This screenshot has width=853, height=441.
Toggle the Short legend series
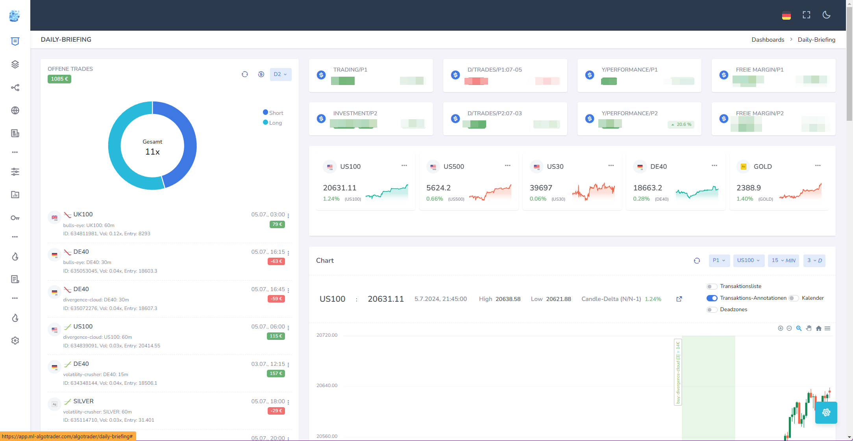coord(273,113)
